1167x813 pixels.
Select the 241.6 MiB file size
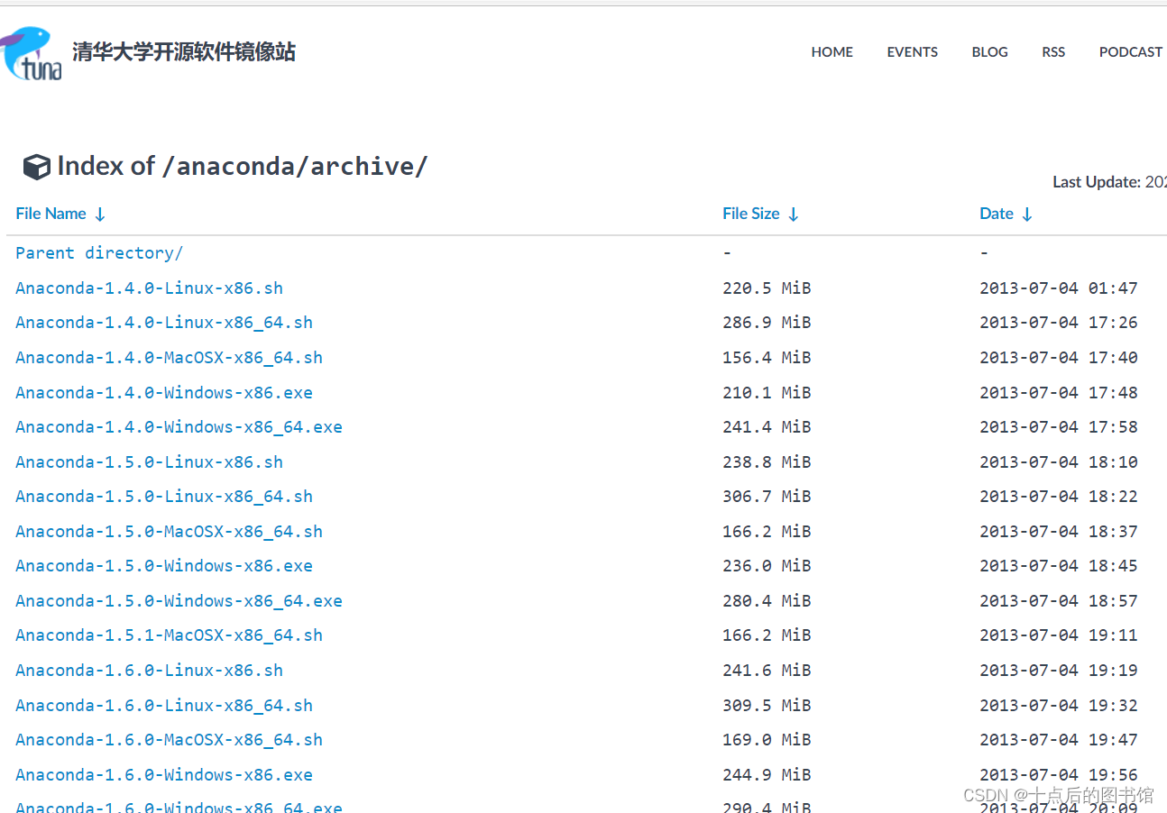point(767,671)
